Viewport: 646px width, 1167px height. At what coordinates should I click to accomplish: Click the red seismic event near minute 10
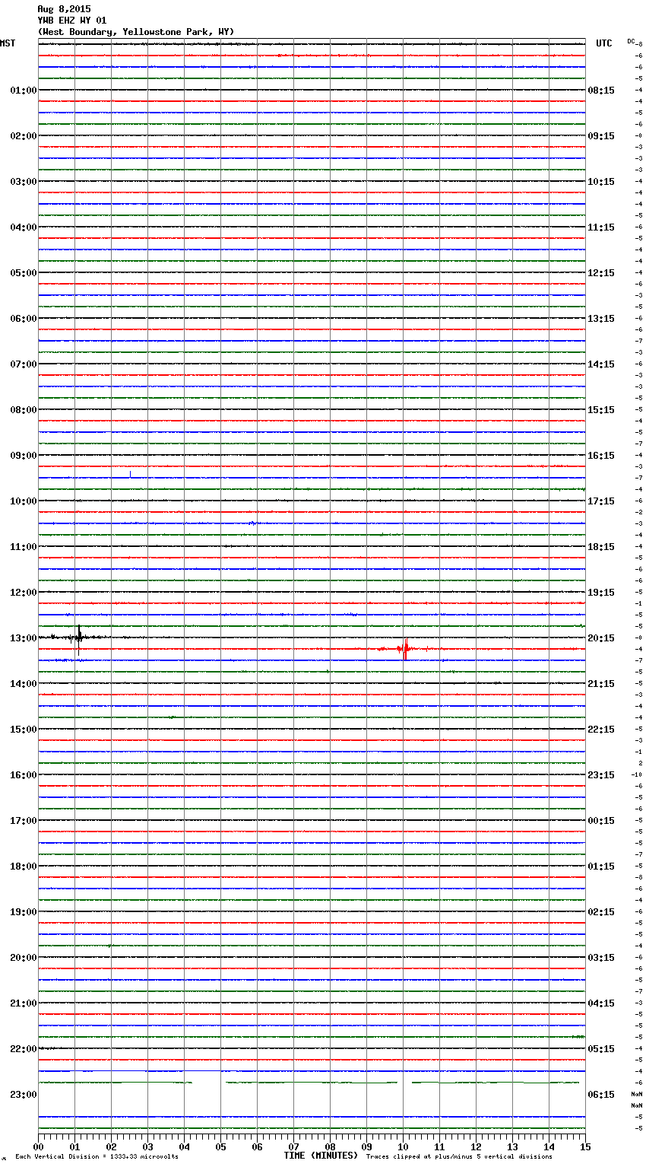(405, 649)
